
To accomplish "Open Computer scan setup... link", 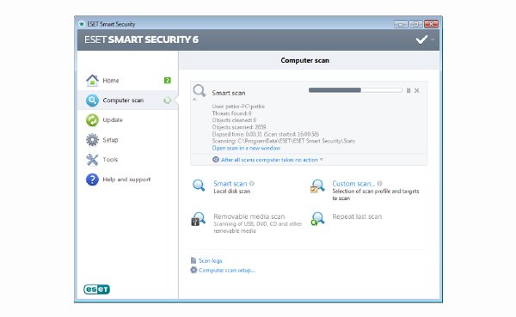I will point(227,271).
